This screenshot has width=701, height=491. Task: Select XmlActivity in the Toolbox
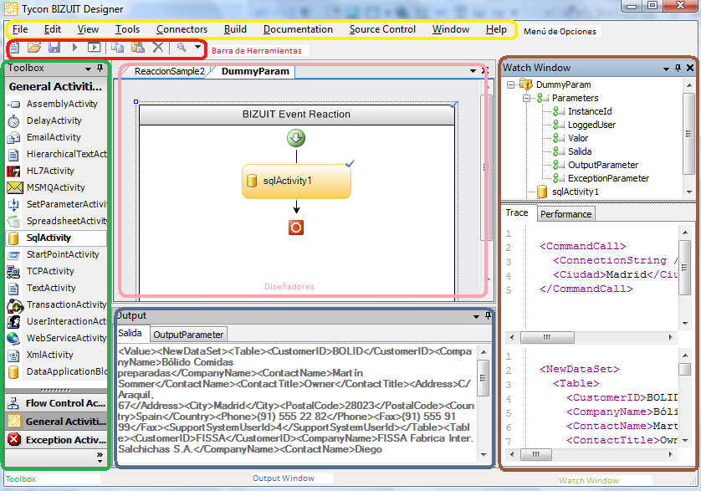pos(57,355)
